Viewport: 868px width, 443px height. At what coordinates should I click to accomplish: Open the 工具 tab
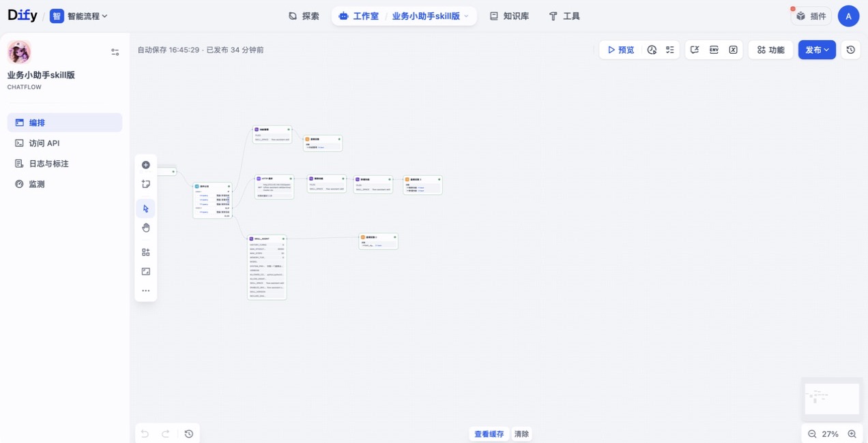[564, 16]
